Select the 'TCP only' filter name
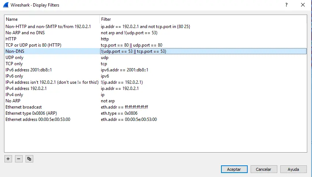 pyautogui.click(x=14, y=64)
